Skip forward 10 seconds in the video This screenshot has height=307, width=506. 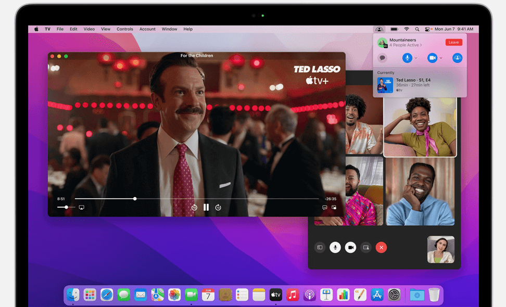click(218, 208)
